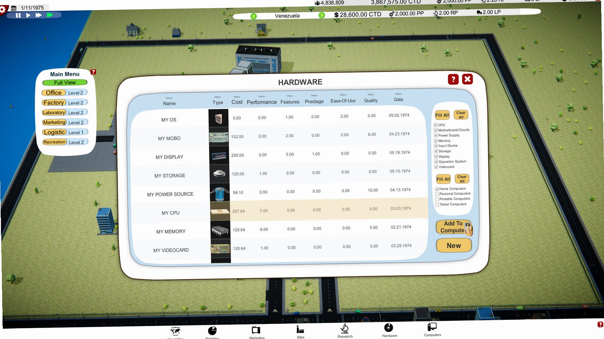The width and height of the screenshot is (604, 339).
Task: Pause the game time
Action: coord(18,15)
